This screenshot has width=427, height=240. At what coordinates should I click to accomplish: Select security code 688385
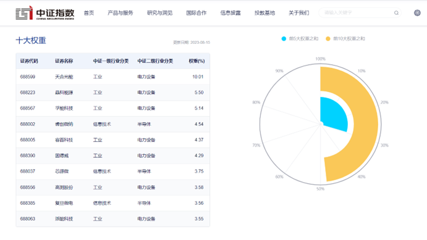point(28,203)
